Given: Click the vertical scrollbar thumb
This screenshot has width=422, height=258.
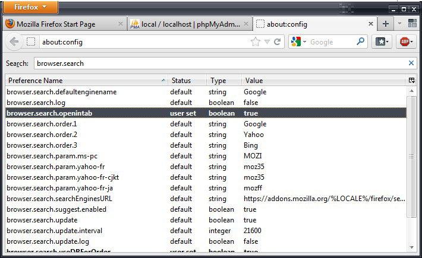Looking at the screenshot, I should pyautogui.click(x=411, y=156).
